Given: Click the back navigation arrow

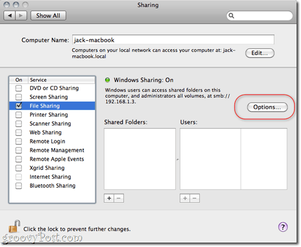Looking at the screenshot, I should tap(10, 15).
